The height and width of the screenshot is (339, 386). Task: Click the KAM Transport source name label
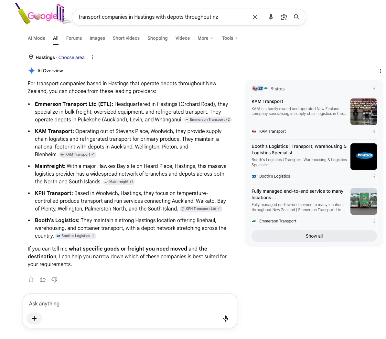point(272,131)
